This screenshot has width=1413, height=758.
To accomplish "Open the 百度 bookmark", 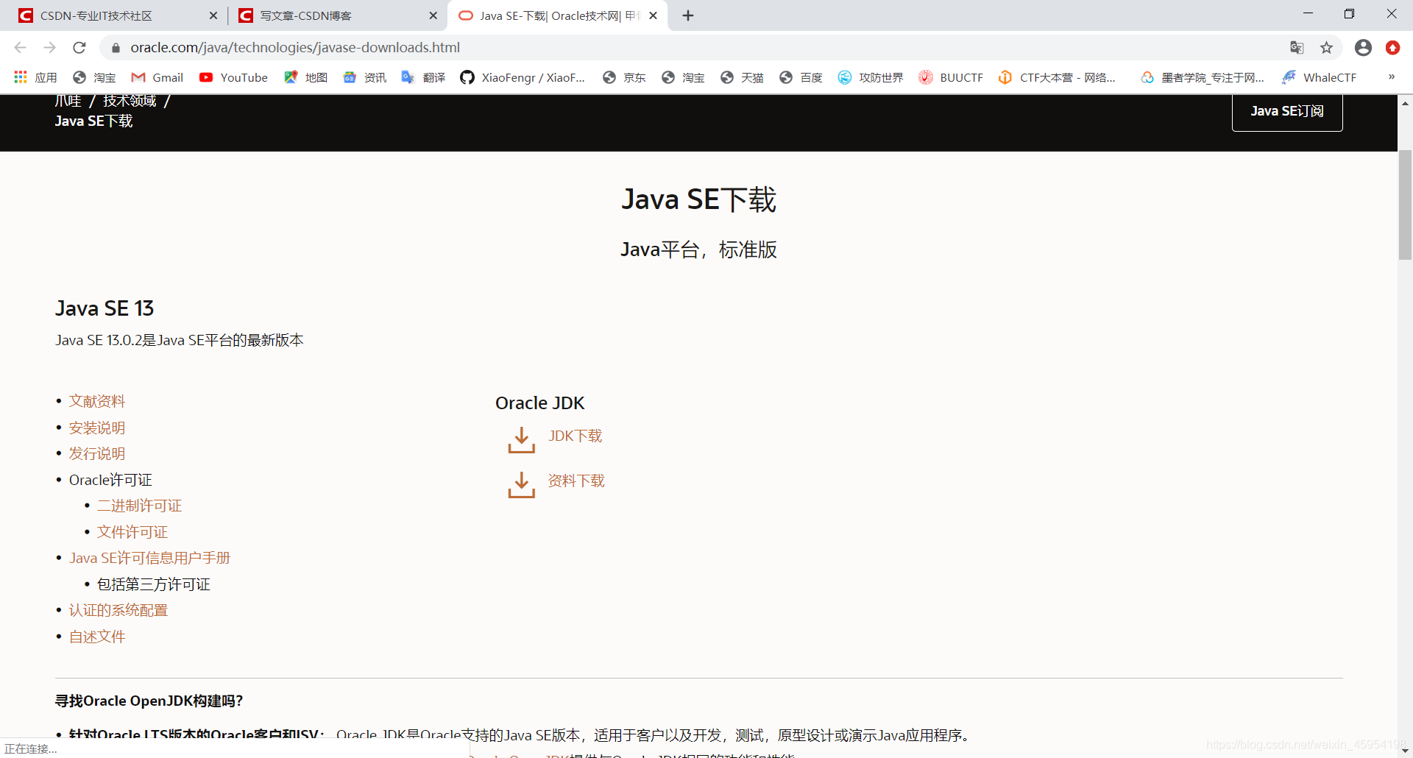I will (801, 77).
